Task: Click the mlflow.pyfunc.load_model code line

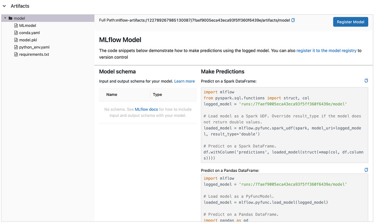Action: pyautogui.click(x=266, y=202)
